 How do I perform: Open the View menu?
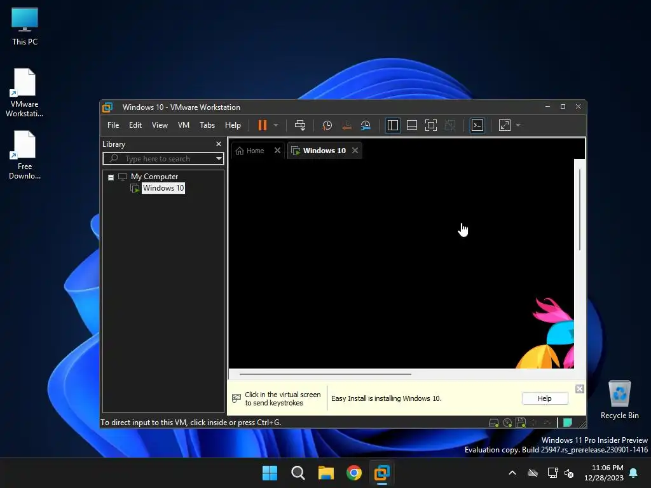coord(160,125)
